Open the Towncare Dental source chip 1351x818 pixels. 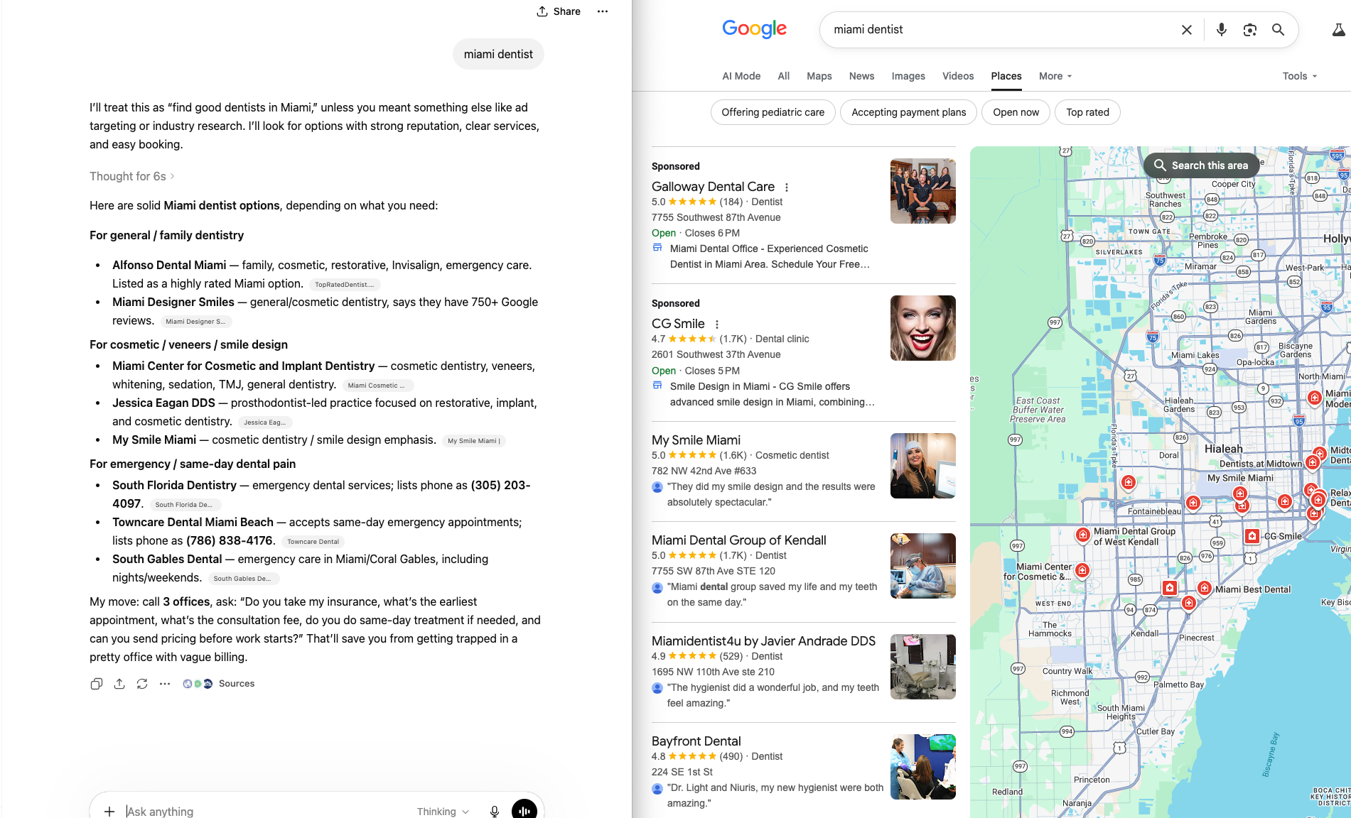click(x=313, y=542)
